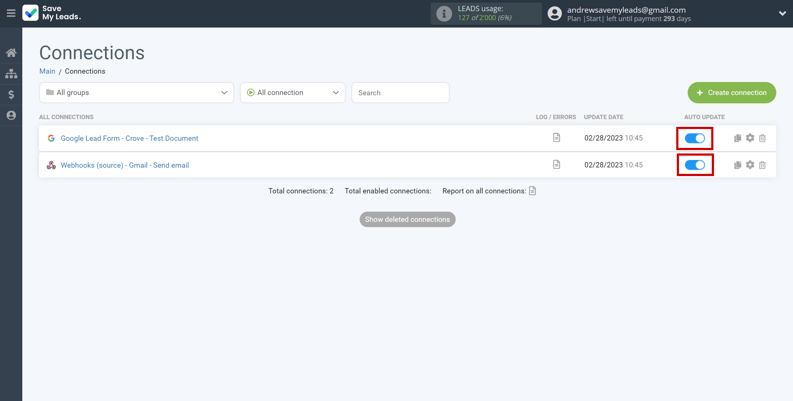Open the Google Lead Form Crove Test Document
The height and width of the screenshot is (401, 793).
point(129,138)
